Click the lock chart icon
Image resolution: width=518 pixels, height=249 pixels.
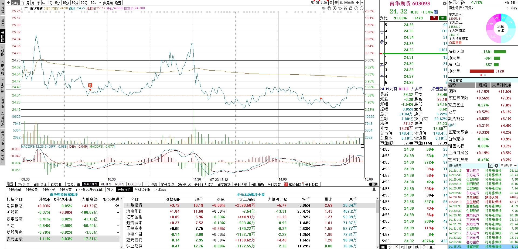(351, 8)
